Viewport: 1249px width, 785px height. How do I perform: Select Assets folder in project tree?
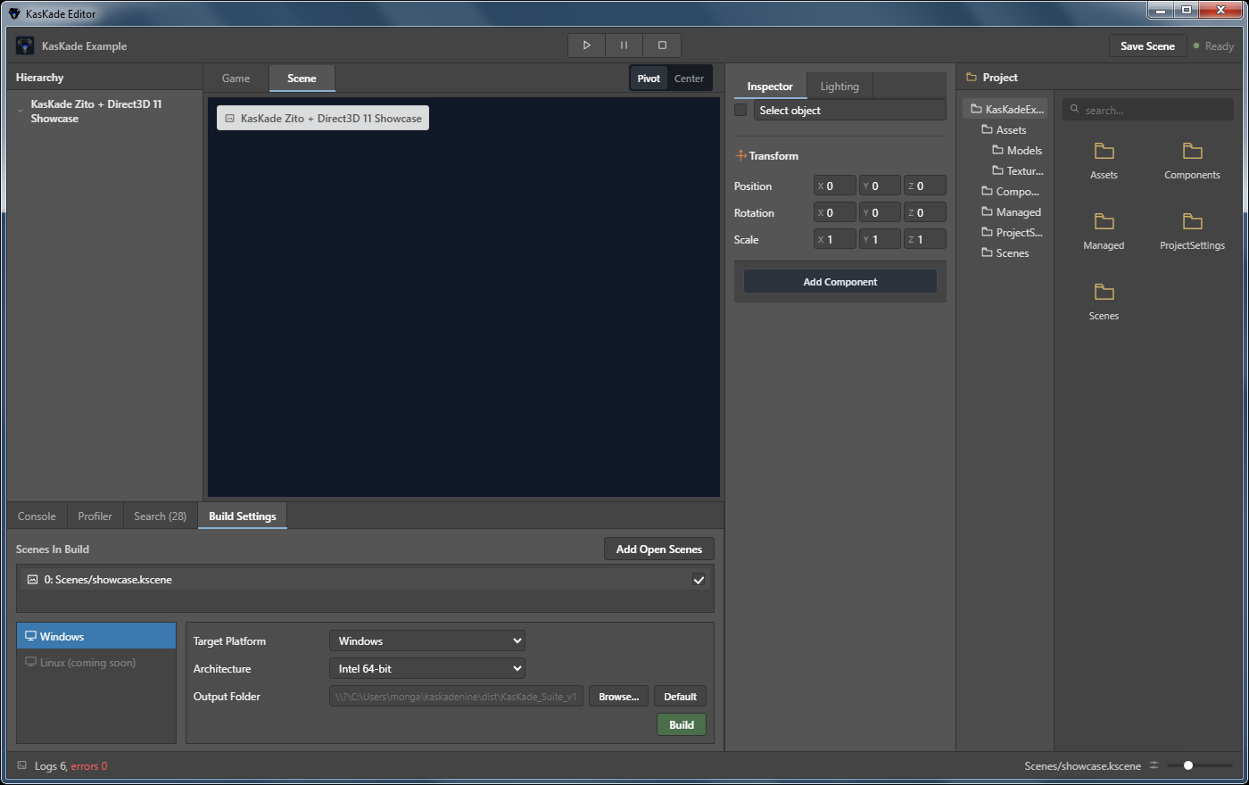coord(1005,130)
